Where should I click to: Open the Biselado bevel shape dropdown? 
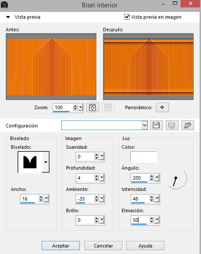(x=46, y=162)
